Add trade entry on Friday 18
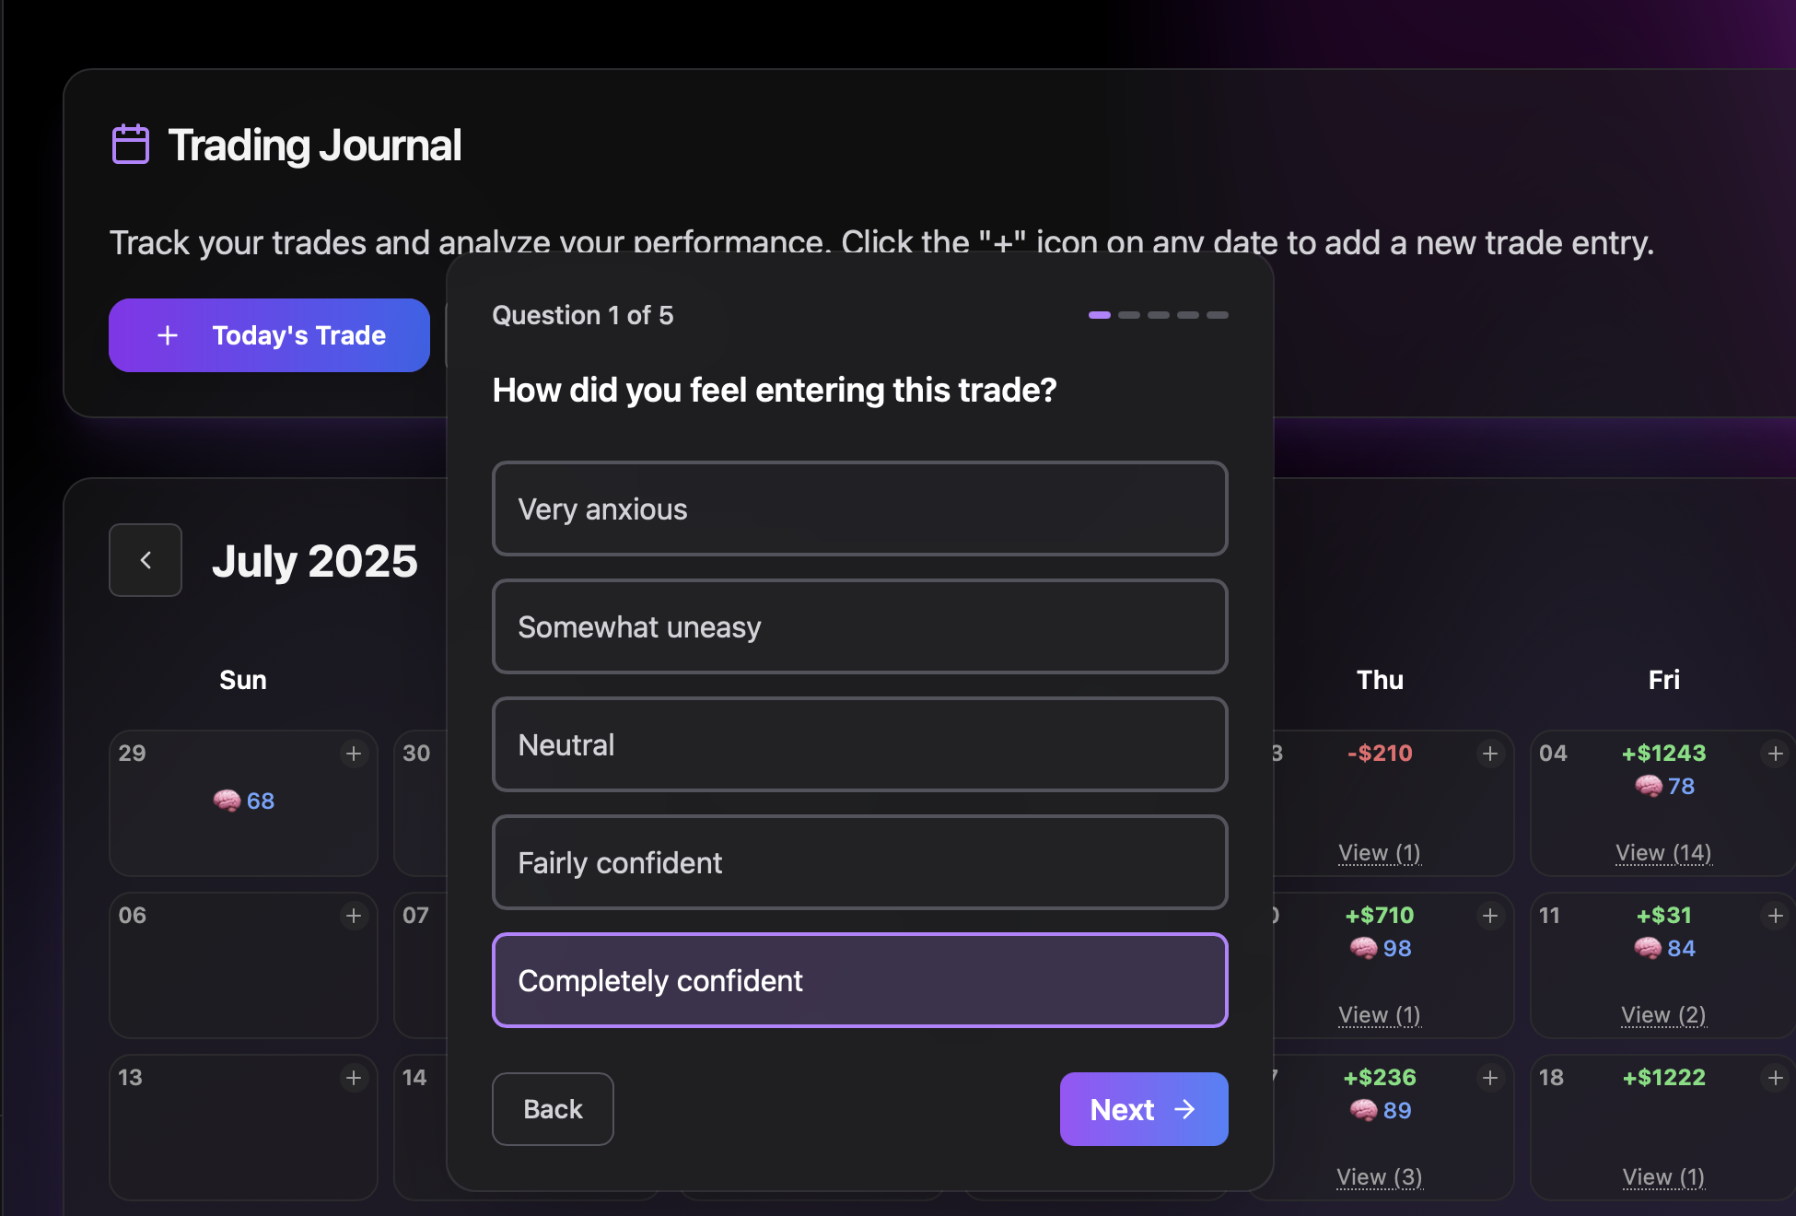Image resolution: width=1796 pixels, height=1216 pixels. 1775,1078
